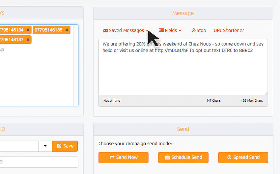Click the Message panel header

click(183, 14)
